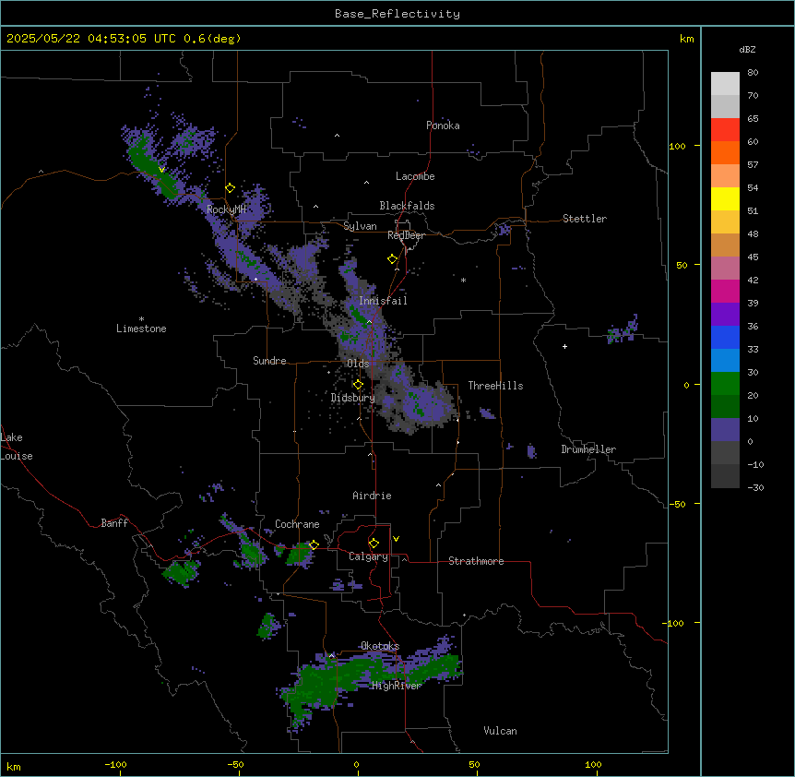Click the yellow V marker east of Calgary
This screenshot has width=795, height=777.
coord(396,539)
